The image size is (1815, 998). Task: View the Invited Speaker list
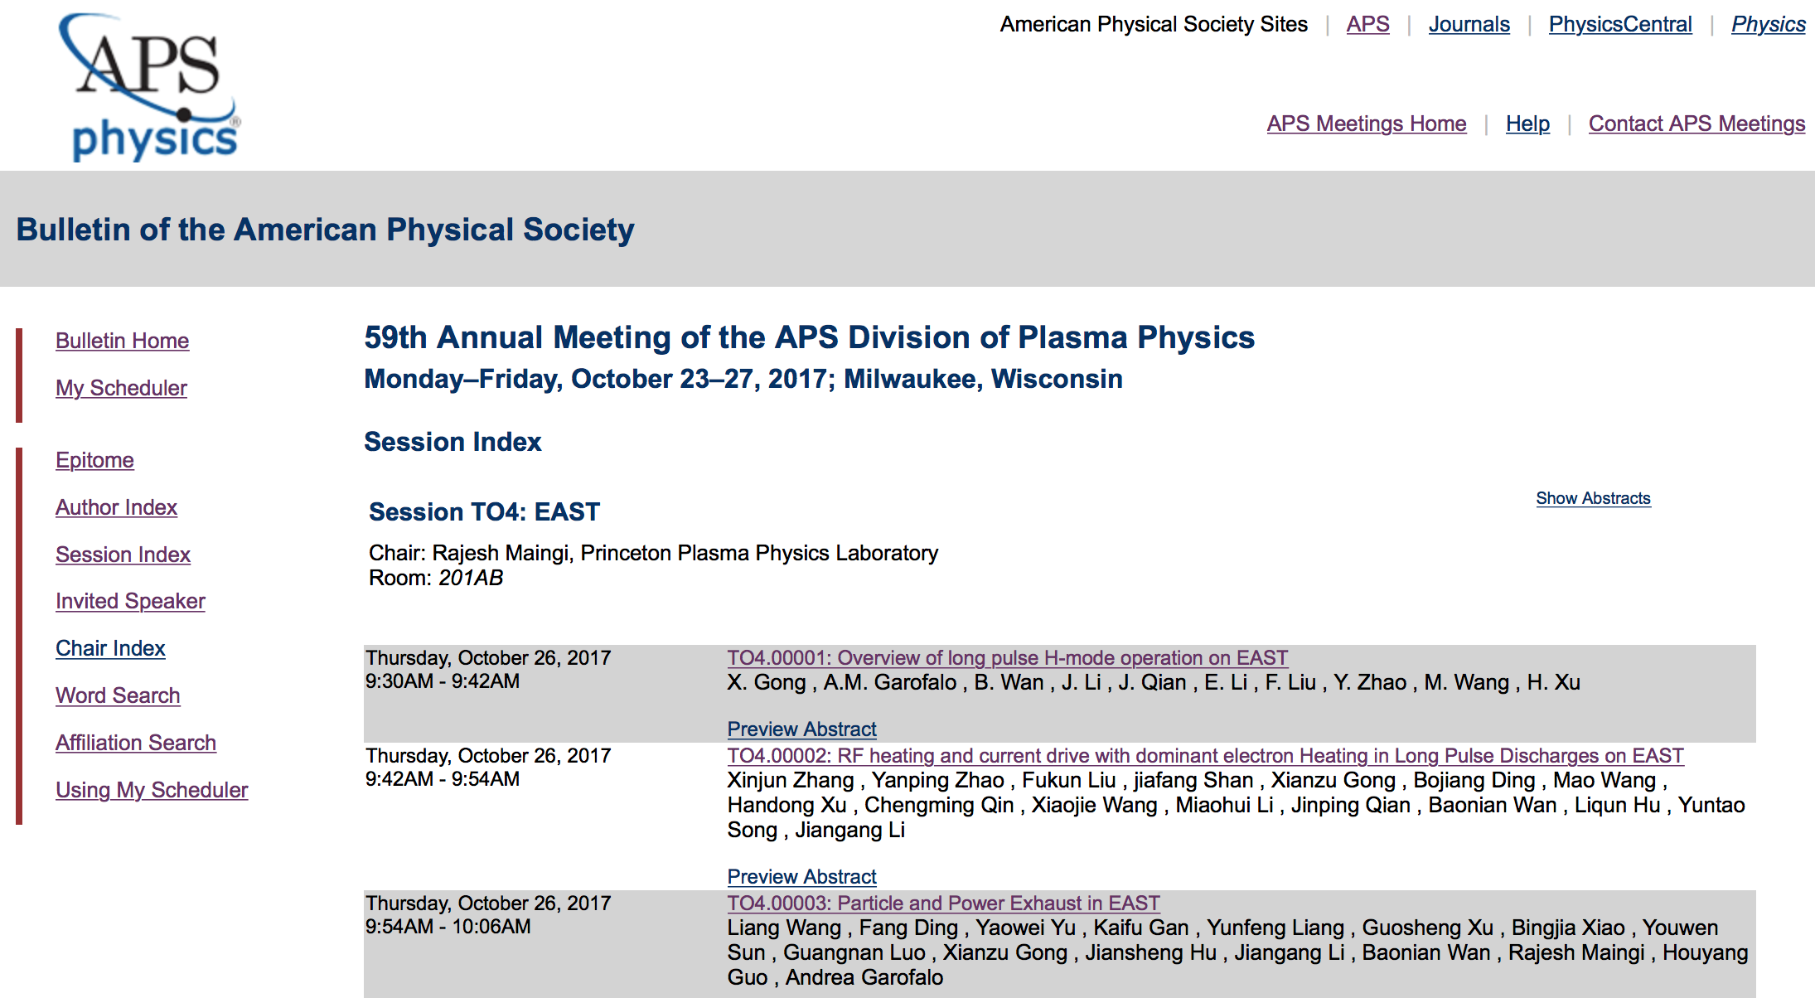click(130, 601)
